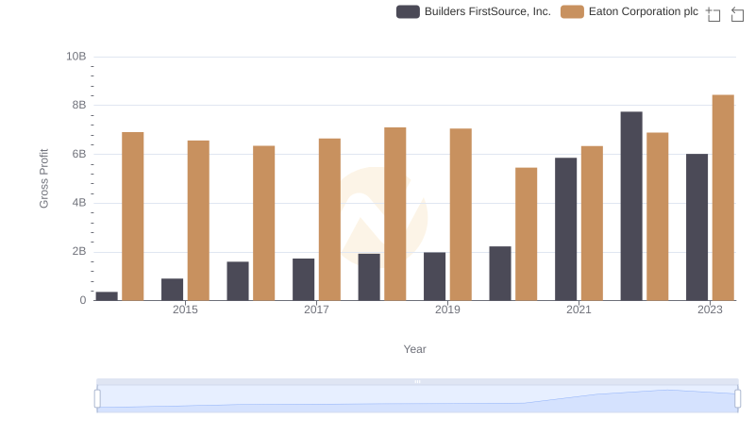The height and width of the screenshot is (435, 755).
Task: Grab the left handle of the zoom slider
Action: [x=97, y=399]
